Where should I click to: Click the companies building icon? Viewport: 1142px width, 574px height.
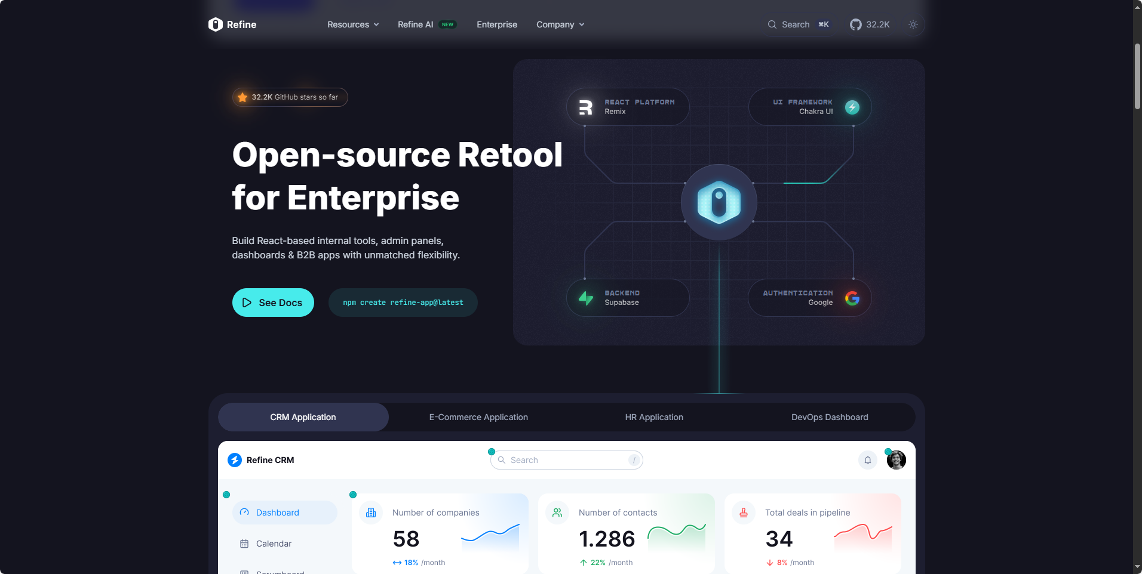tap(371, 513)
